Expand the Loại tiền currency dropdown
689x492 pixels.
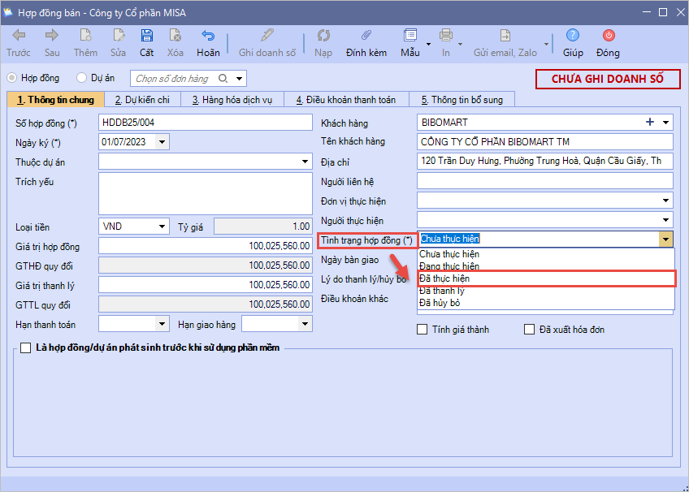coord(162,227)
